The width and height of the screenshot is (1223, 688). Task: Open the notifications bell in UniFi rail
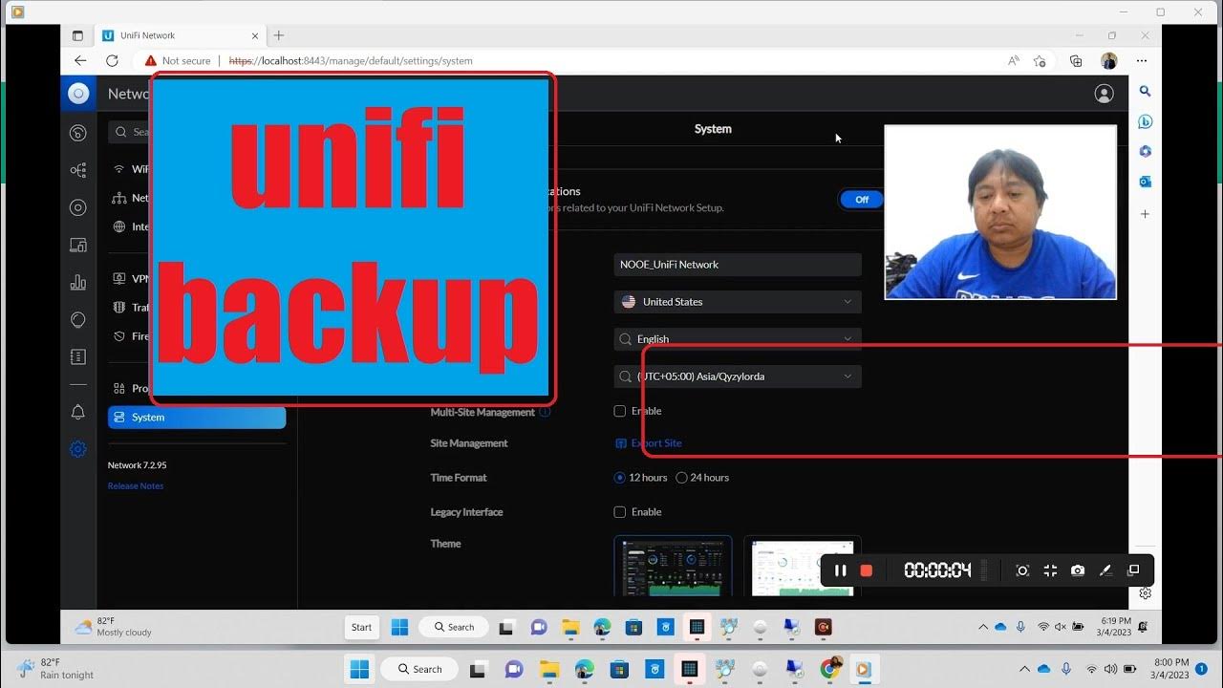(78, 412)
